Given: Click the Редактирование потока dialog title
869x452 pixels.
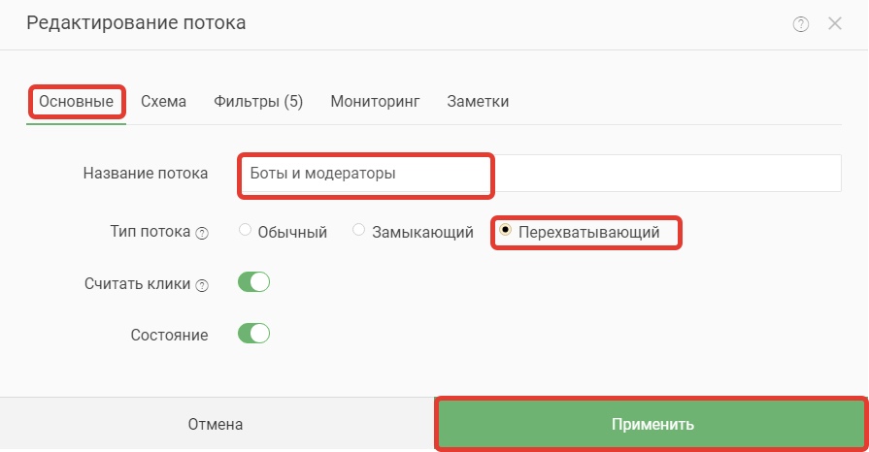Looking at the screenshot, I should point(136,23).
